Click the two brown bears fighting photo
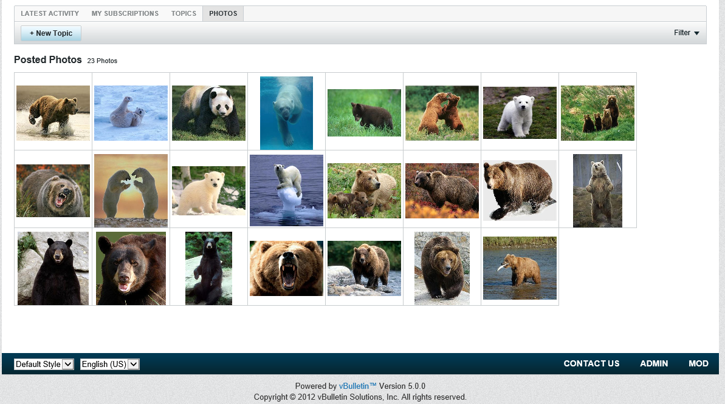 (442, 113)
